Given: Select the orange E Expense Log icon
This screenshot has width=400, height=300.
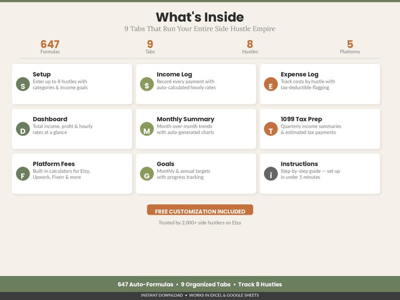Looking at the screenshot, I should 271,84.
